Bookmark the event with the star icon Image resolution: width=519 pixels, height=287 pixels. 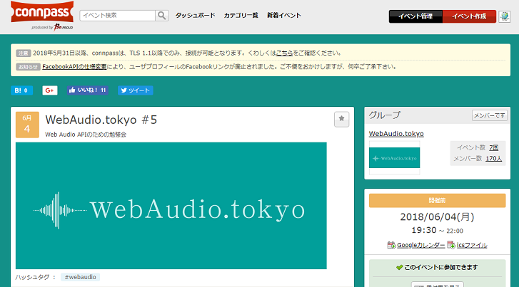point(341,120)
